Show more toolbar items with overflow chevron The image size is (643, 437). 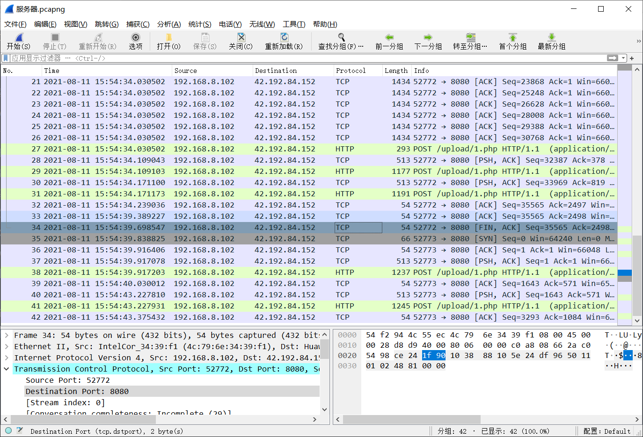[x=638, y=41]
